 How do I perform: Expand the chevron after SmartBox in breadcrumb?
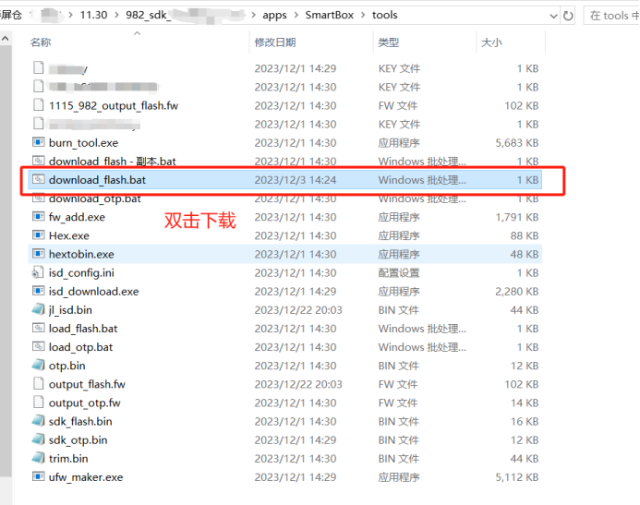(363, 15)
